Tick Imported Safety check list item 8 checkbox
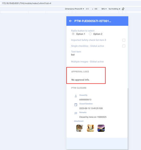Image resolution: width=141 pixels, height=150 pixels. (x=124, y=40)
